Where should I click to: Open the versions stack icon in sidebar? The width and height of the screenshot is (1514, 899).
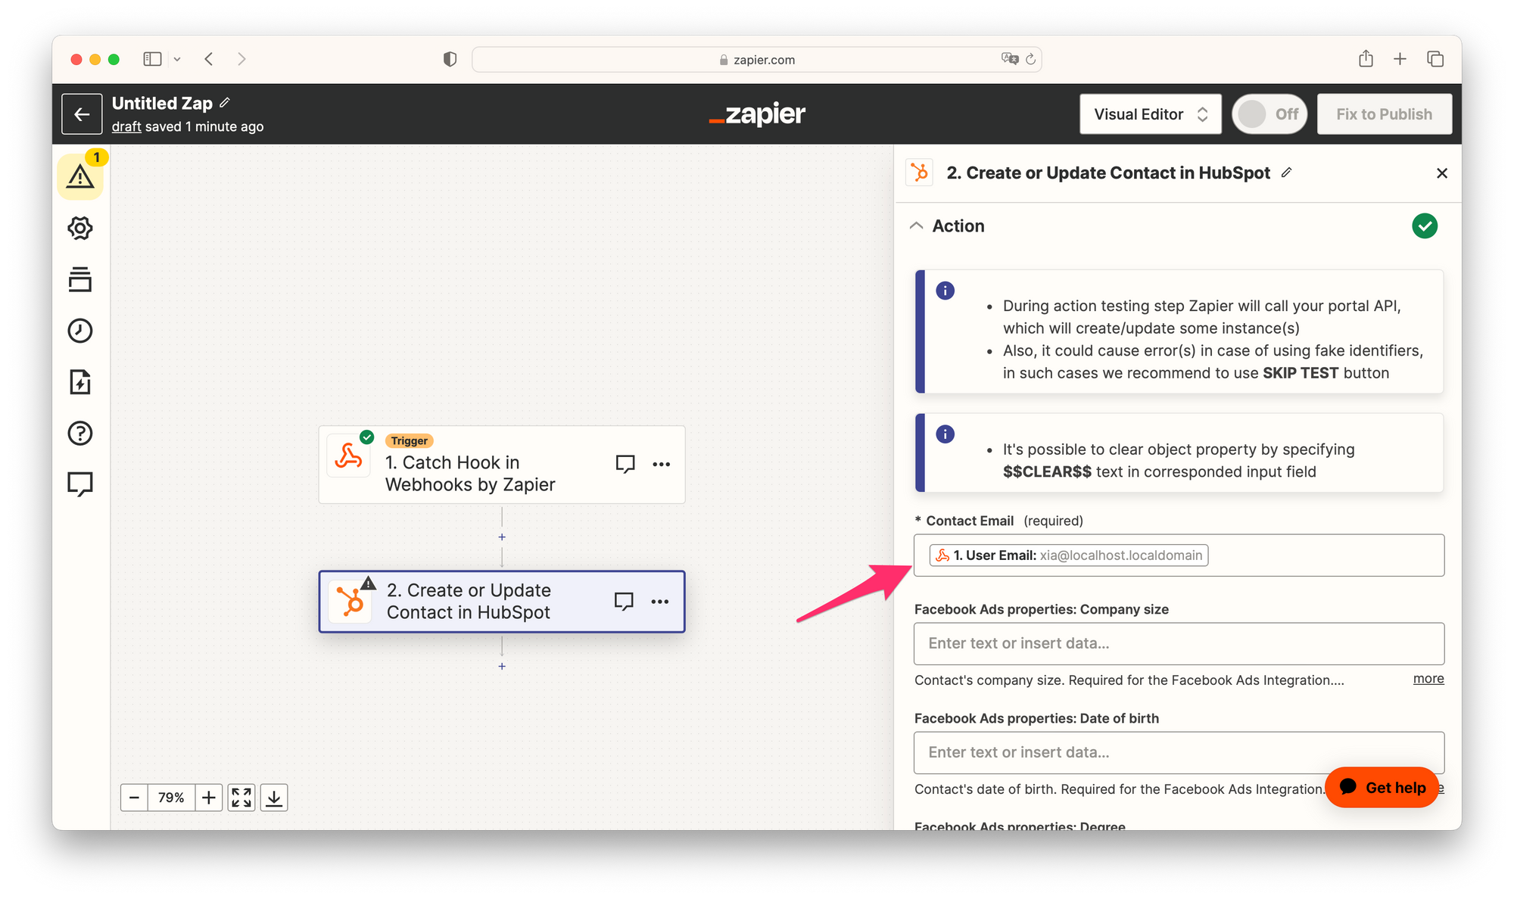80,279
